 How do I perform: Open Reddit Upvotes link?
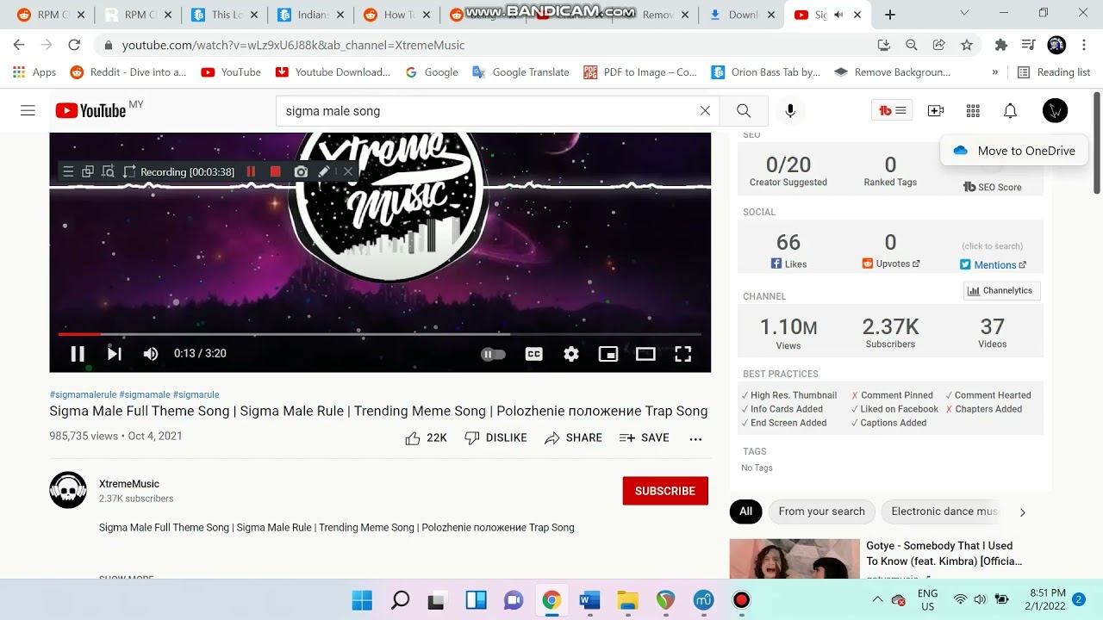point(891,264)
